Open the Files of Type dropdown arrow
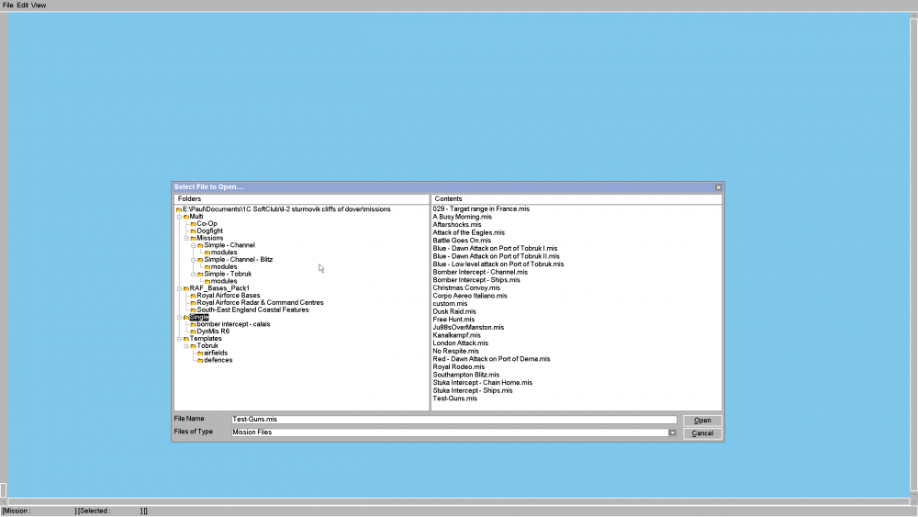Viewport: 918px width, 517px height. point(672,433)
